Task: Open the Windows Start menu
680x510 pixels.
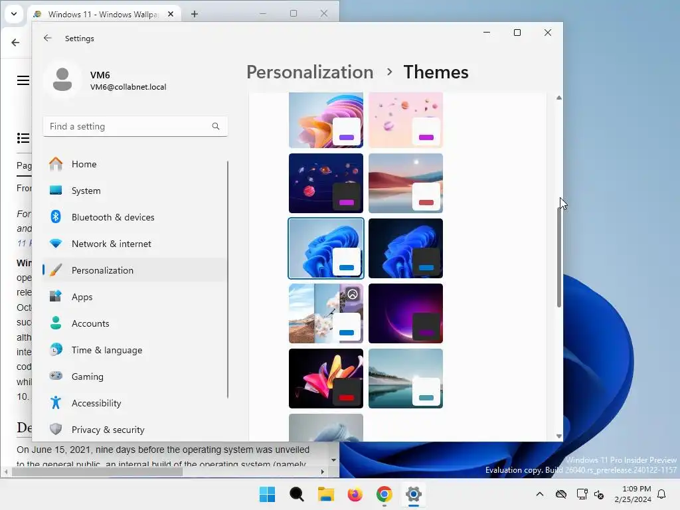Action: click(x=267, y=494)
